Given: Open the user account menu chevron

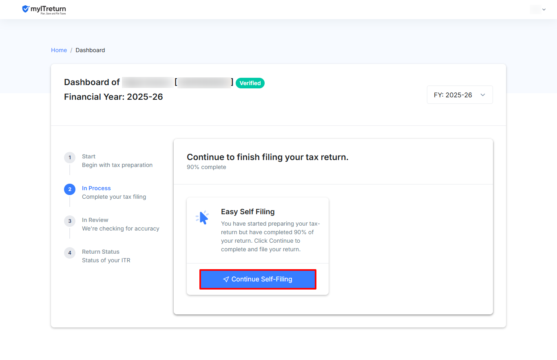Looking at the screenshot, I should 544,9.
